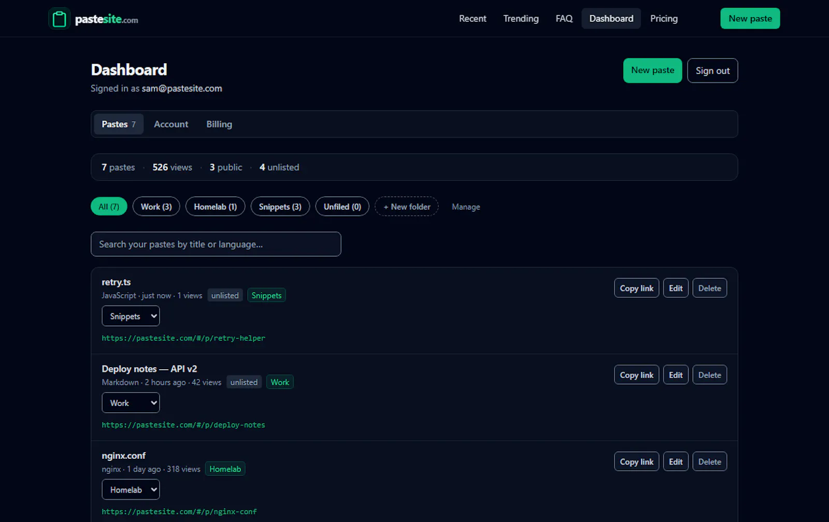Switch to the Pastes tab
The width and height of the screenshot is (829, 522).
coord(119,124)
